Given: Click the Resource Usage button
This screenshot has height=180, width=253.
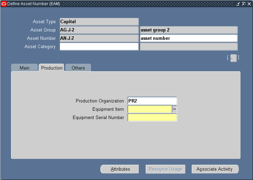Looking at the screenshot, I should [165, 169].
